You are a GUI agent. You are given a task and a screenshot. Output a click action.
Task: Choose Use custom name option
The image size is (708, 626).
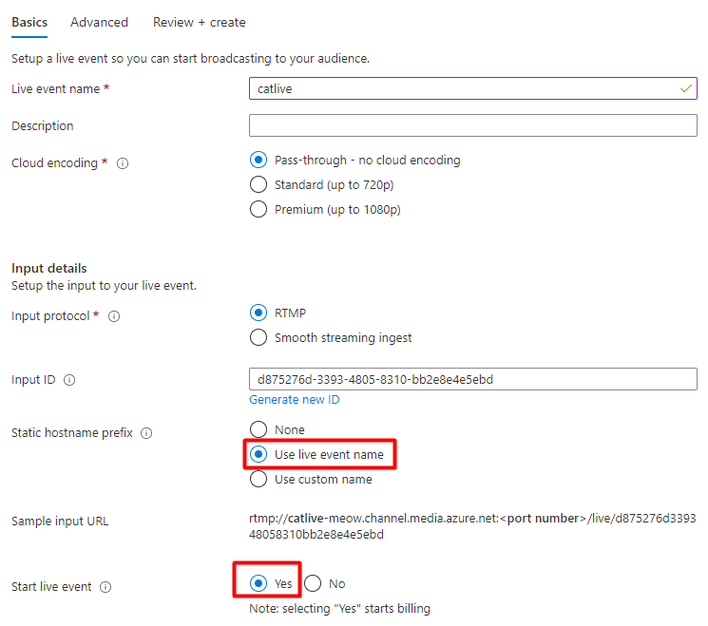coord(258,479)
